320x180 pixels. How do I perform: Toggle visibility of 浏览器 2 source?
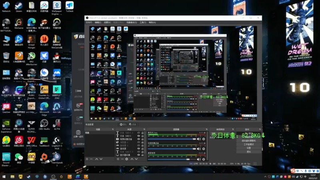point(139,142)
